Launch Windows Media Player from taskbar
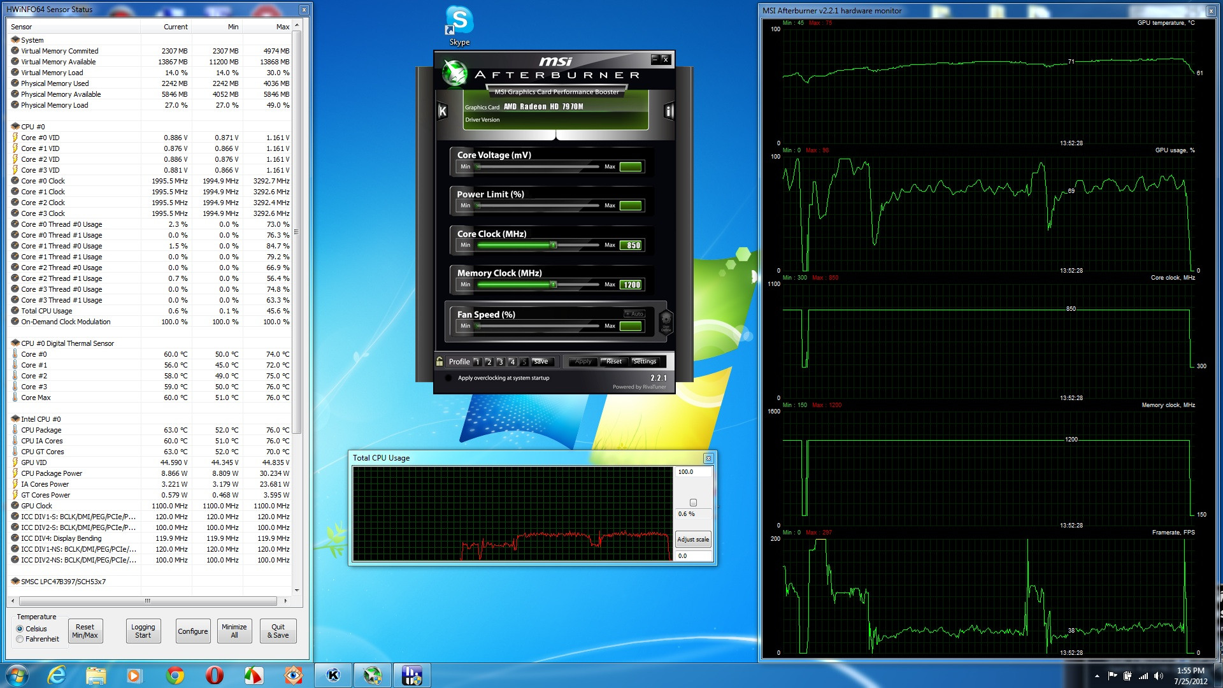This screenshot has height=688, width=1223. [134, 675]
